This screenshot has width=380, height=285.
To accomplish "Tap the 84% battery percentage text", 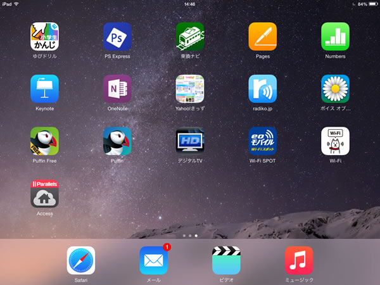I will pyautogui.click(x=362, y=4).
